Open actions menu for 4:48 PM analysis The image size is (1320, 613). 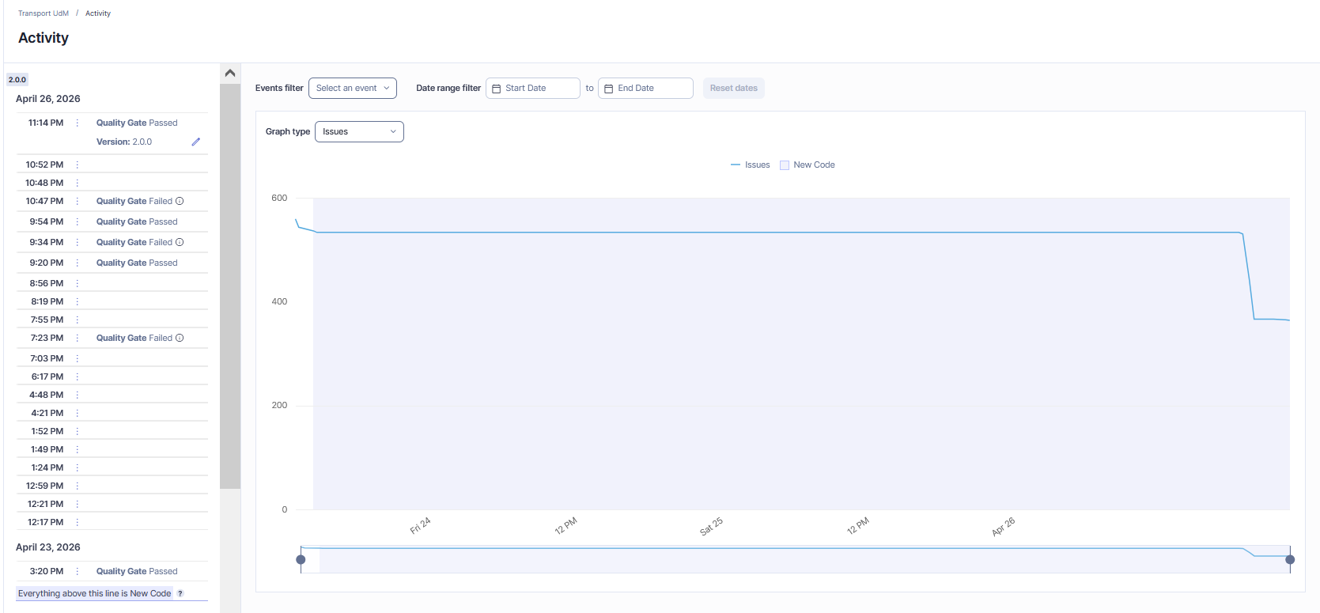pyautogui.click(x=77, y=395)
